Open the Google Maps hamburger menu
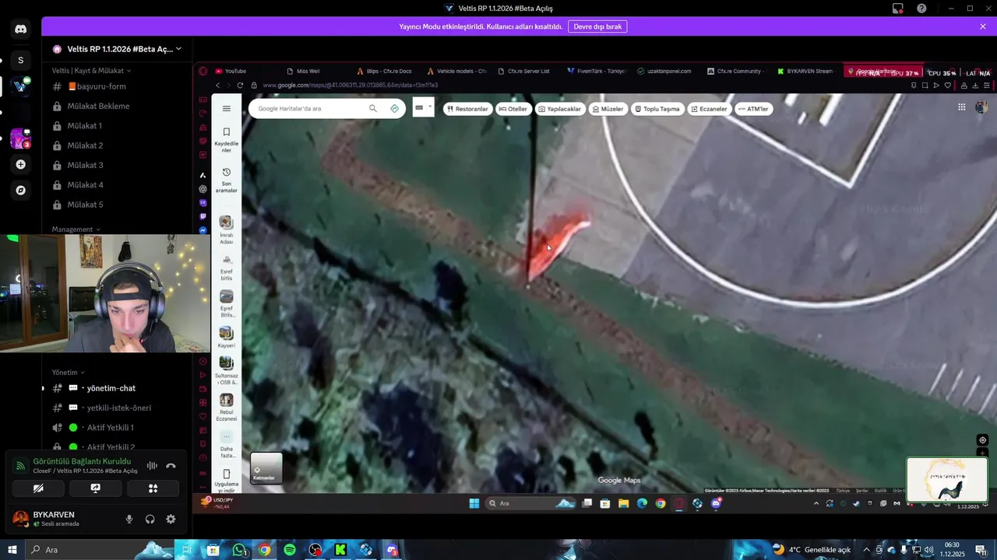The height and width of the screenshot is (560, 997). click(227, 109)
